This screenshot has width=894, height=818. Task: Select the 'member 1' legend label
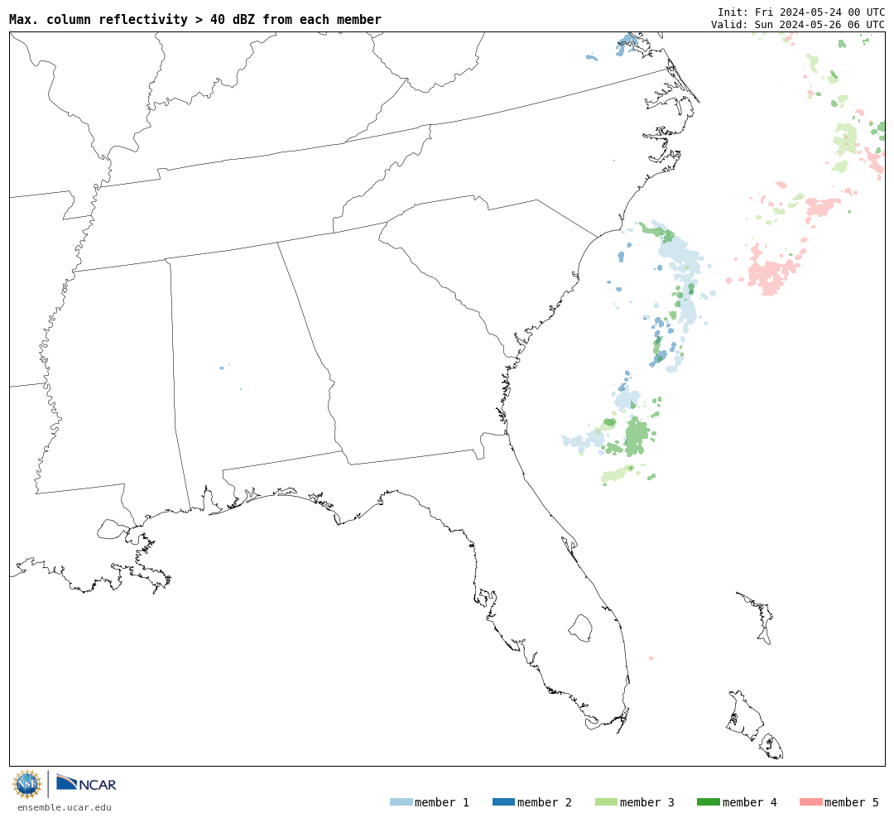pyautogui.click(x=442, y=802)
